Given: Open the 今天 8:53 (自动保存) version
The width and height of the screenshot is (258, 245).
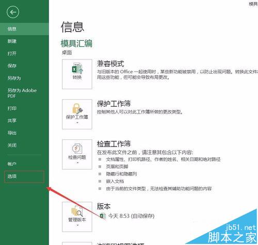Looking at the screenshot, I should (x=131, y=216).
